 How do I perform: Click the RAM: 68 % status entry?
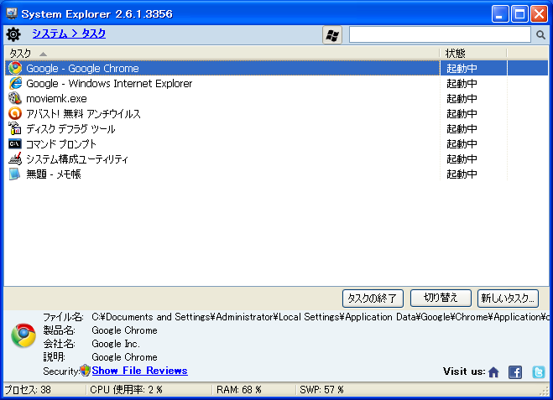pyautogui.click(x=239, y=389)
